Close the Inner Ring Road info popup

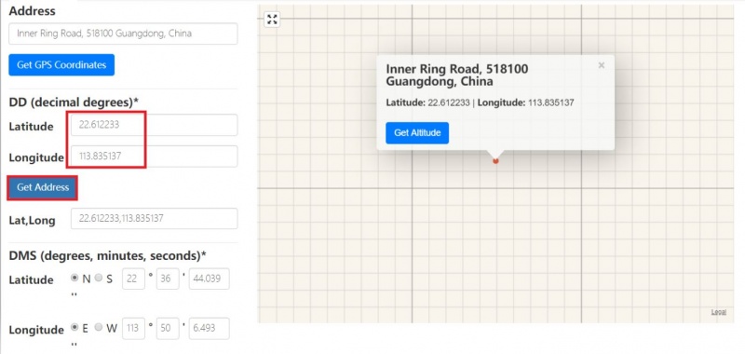pyautogui.click(x=601, y=65)
